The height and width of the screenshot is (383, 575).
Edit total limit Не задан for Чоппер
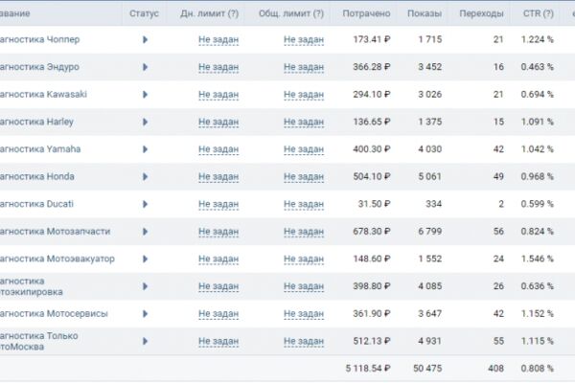tap(304, 39)
